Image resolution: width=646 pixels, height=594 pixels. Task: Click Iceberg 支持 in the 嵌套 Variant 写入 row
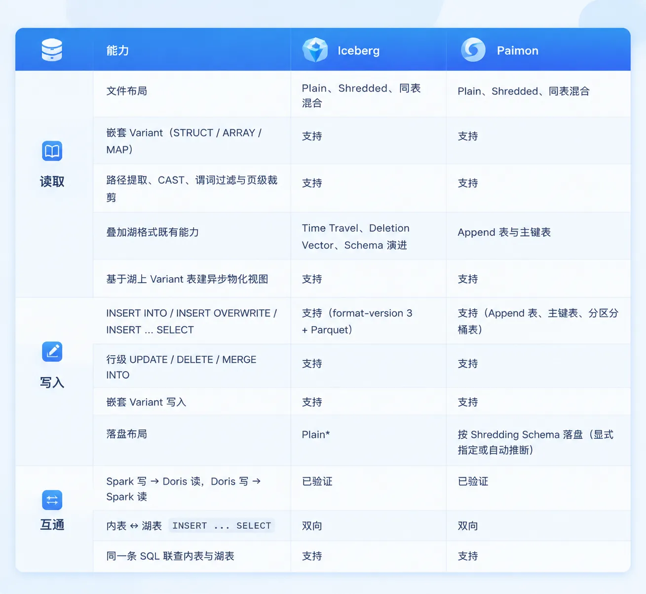(312, 402)
